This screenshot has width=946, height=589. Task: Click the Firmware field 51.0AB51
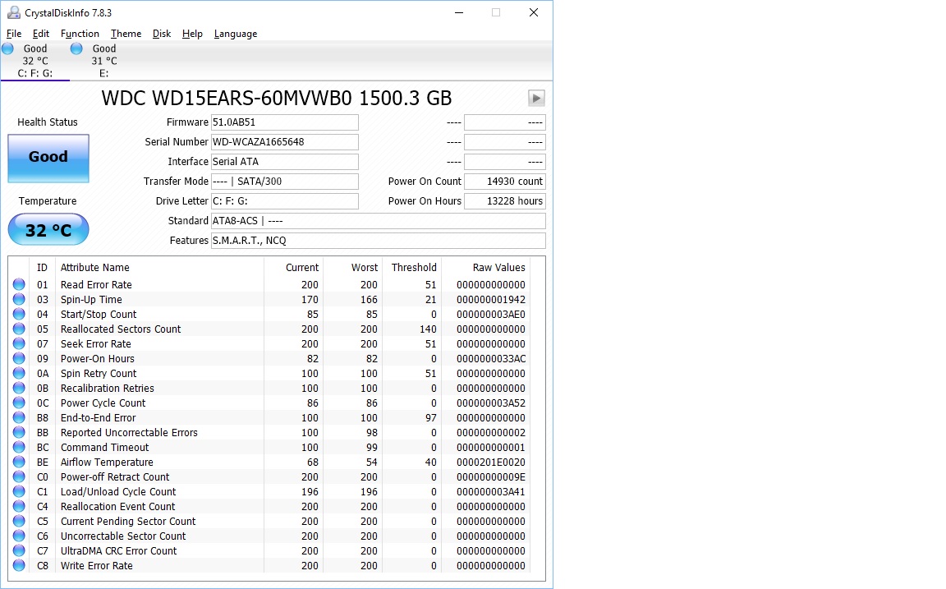(284, 122)
